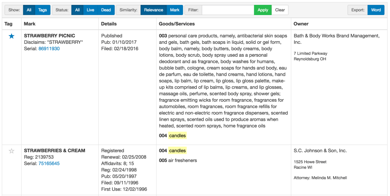
Task: Show All tagged and untagged results
Action: click(x=29, y=10)
